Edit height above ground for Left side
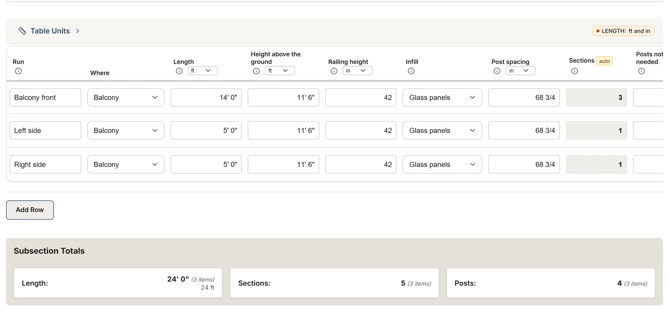The height and width of the screenshot is (311, 669). point(283,130)
